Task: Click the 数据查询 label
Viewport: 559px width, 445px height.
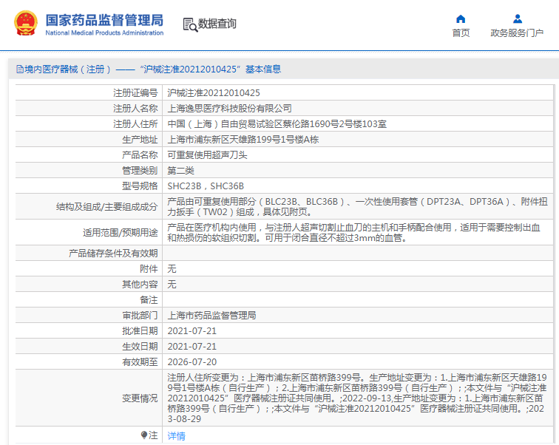Action: pyautogui.click(x=217, y=24)
